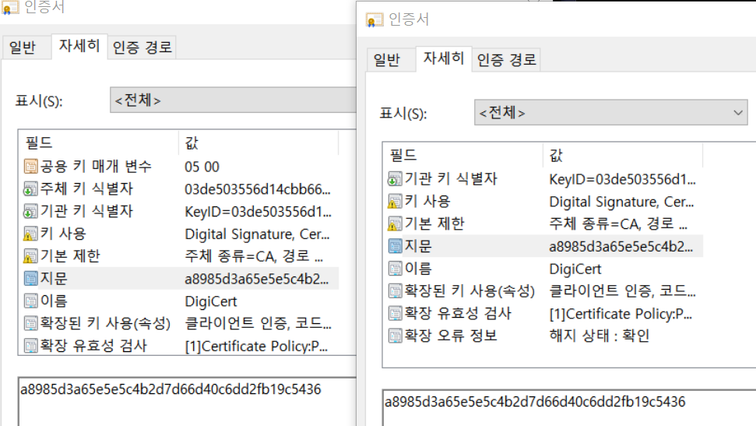The height and width of the screenshot is (426, 756).
Task: Click 주체 키 식별자 icon in left window
Action: (x=30, y=189)
